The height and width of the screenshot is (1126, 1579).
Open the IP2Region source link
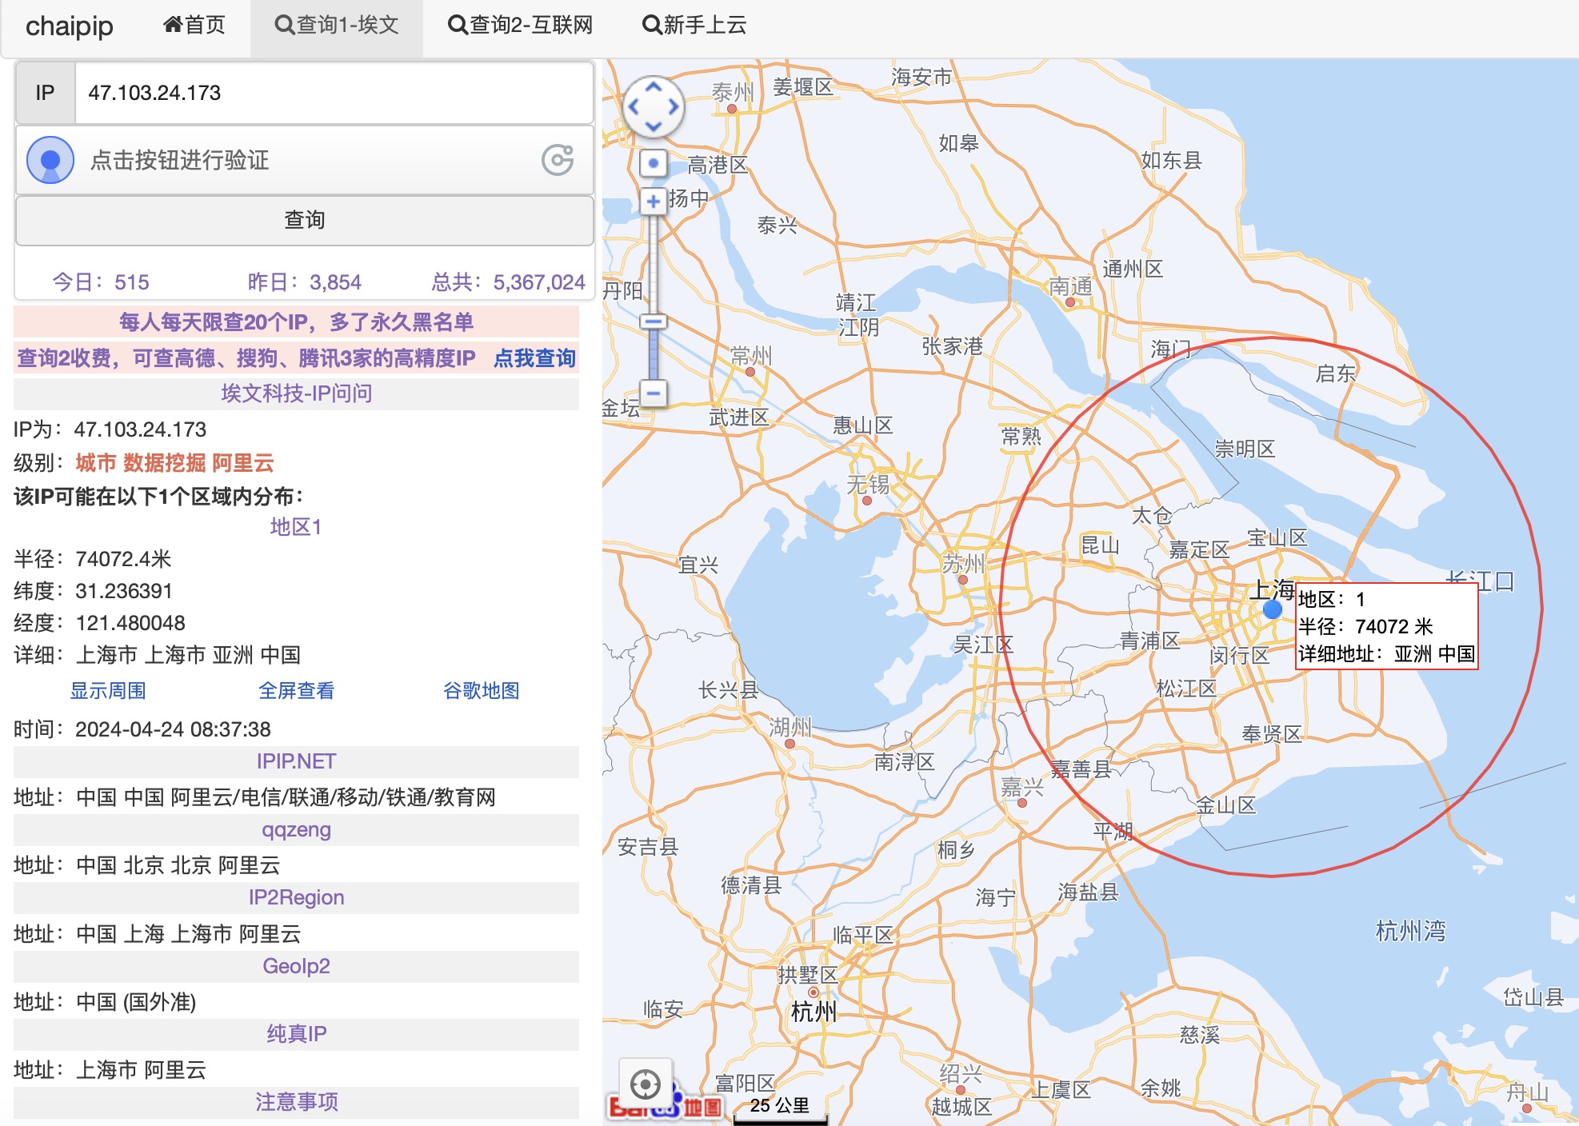pyautogui.click(x=297, y=897)
